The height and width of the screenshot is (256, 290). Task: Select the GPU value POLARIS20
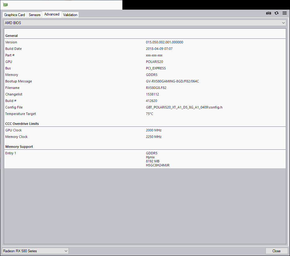click(154, 62)
